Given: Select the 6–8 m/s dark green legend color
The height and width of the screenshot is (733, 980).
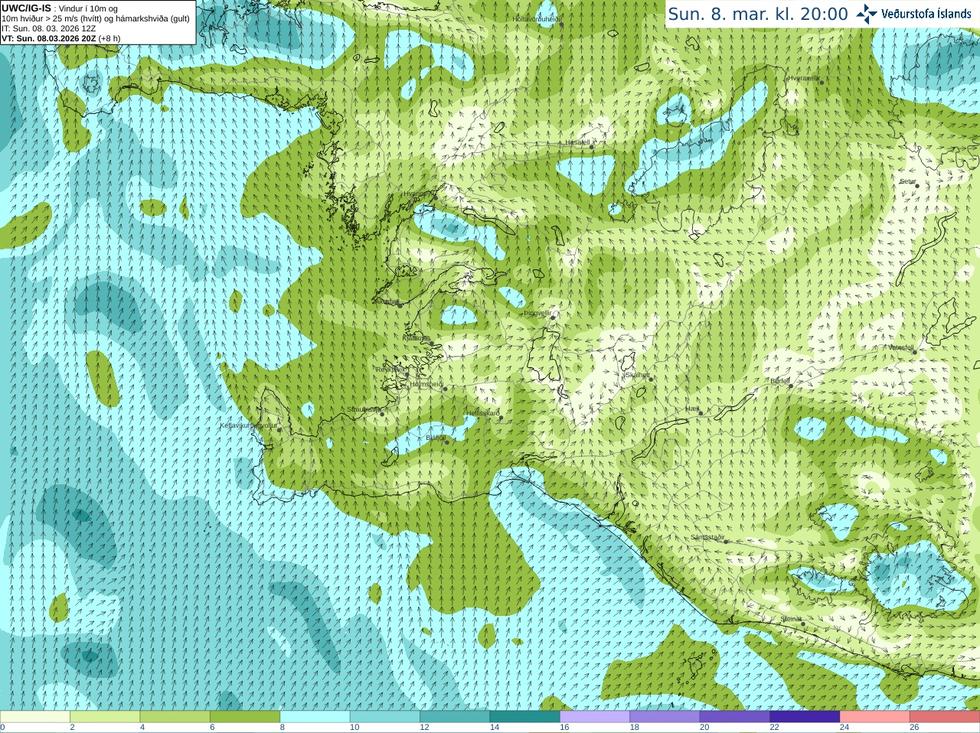Looking at the screenshot, I should [245, 716].
